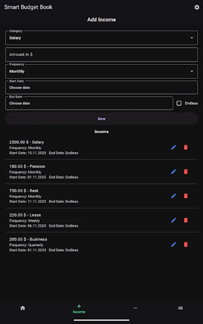This screenshot has height=324, width=203.
Task: Edit the 180.00 $ Pension entry
Action: (173, 171)
